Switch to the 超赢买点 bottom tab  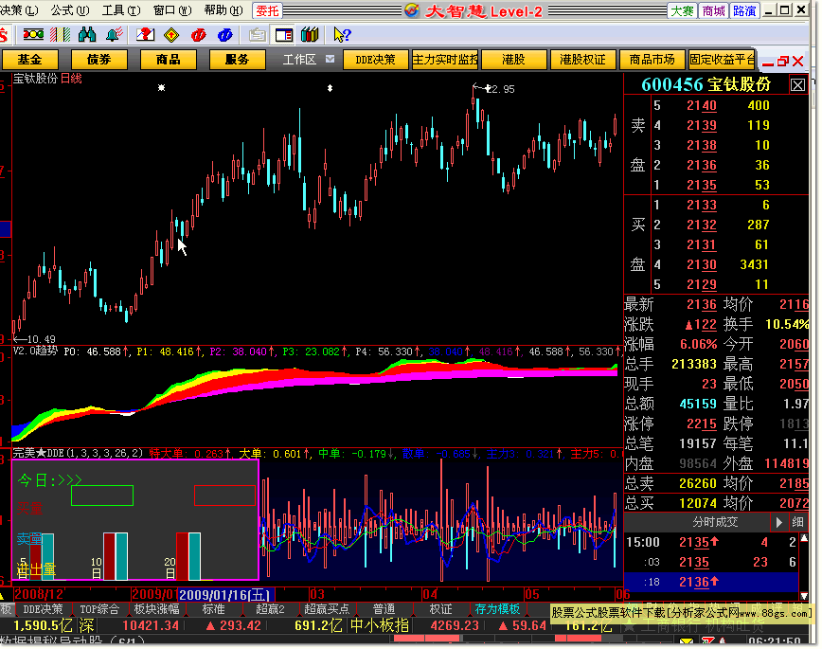(327, 609)
